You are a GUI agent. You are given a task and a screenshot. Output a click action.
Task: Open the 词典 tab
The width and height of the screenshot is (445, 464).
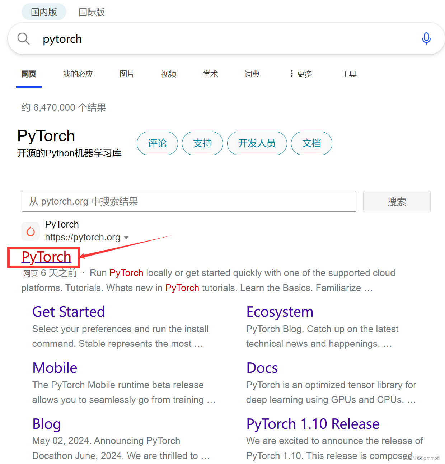tap(252, 74)
